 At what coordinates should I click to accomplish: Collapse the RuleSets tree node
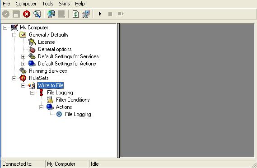[x=14, y=78]
